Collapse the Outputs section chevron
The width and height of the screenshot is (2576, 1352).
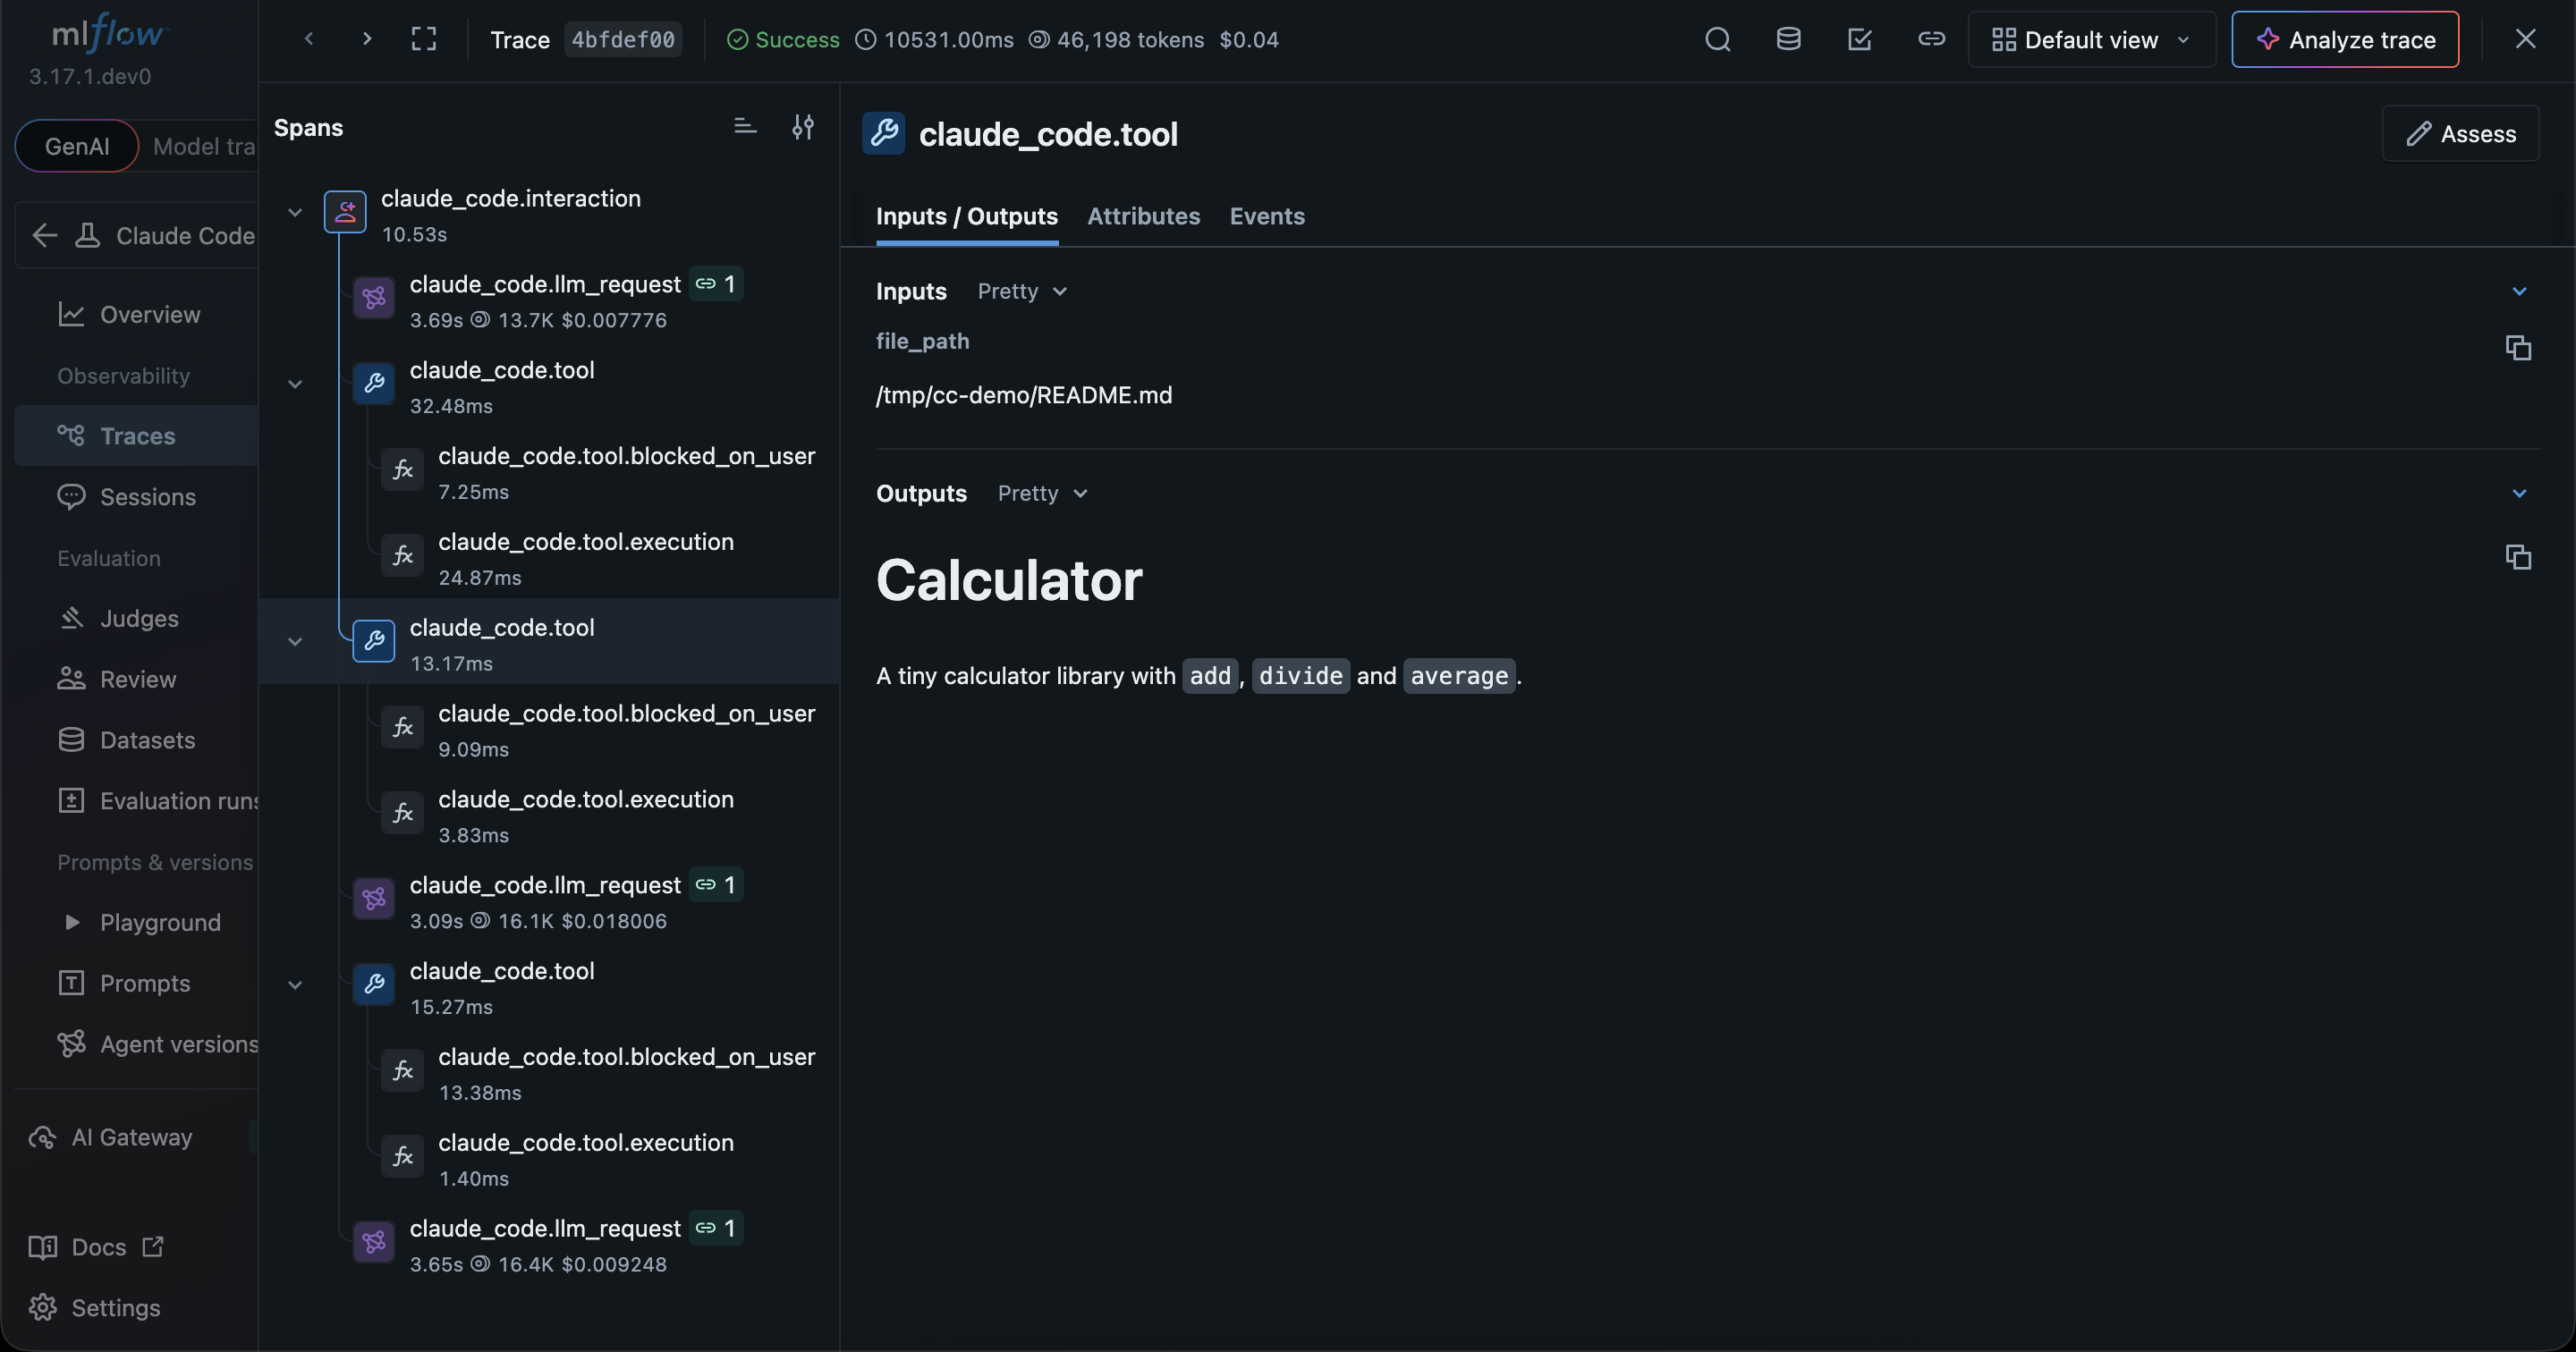click(x=2519, y=493)
